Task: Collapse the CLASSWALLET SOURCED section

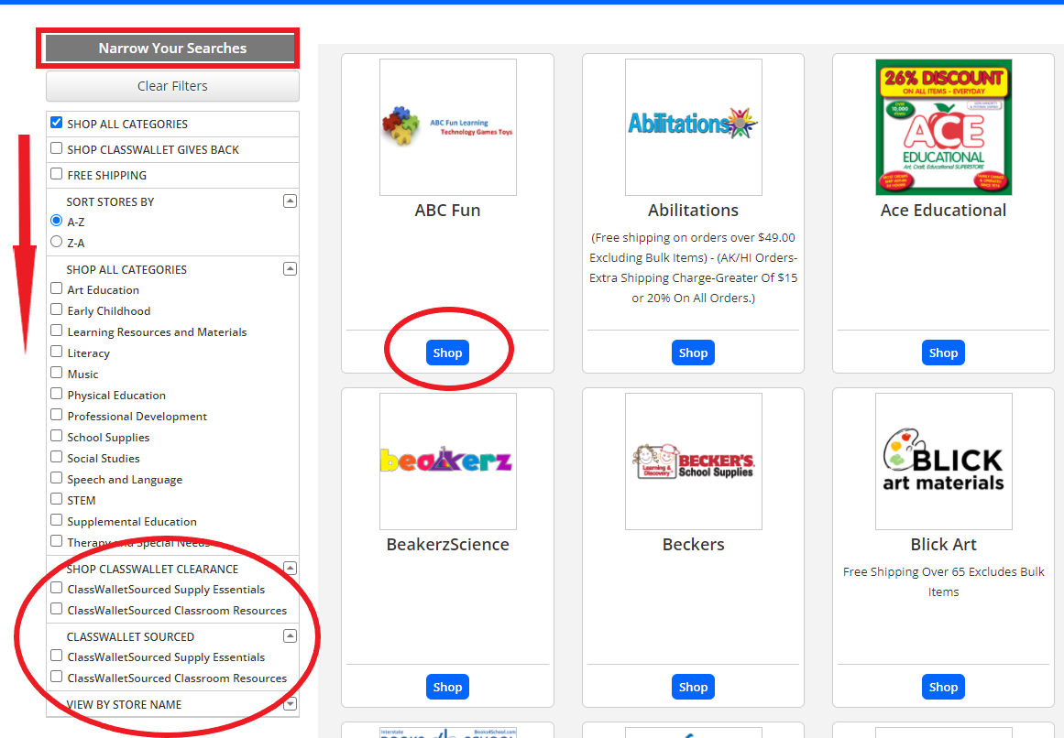Action: tap(290, 636)
